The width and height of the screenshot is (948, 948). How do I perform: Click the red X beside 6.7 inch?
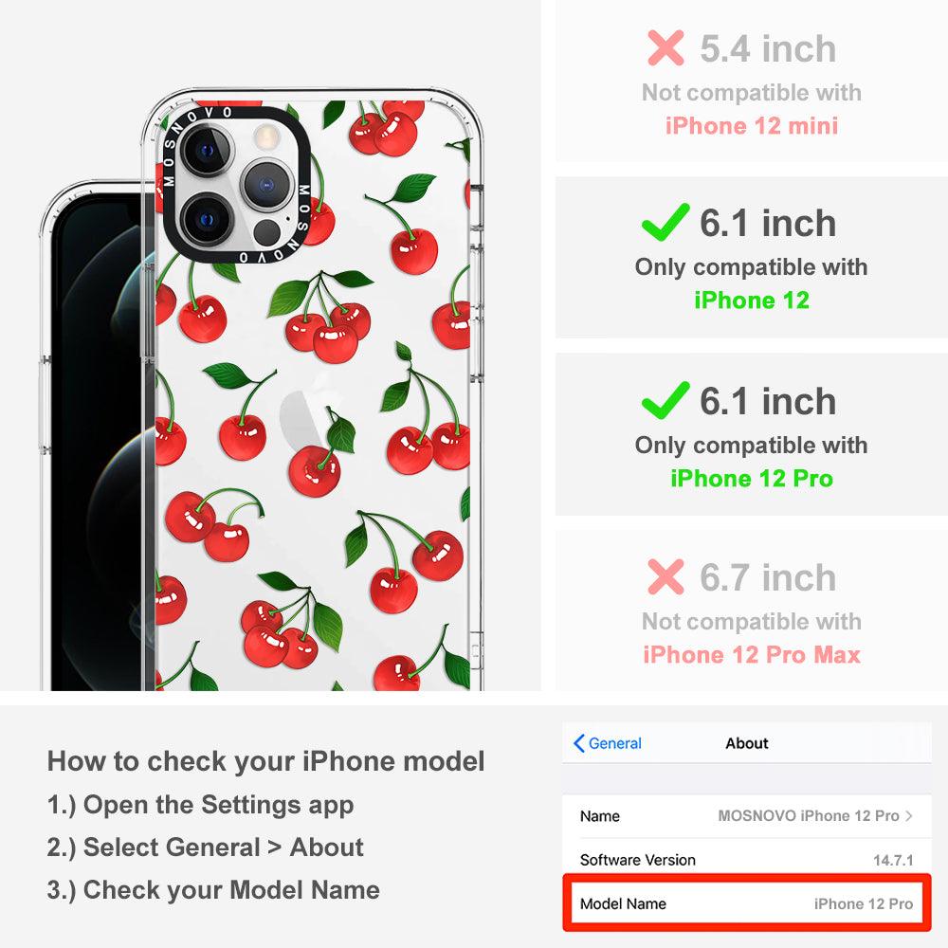665,576
